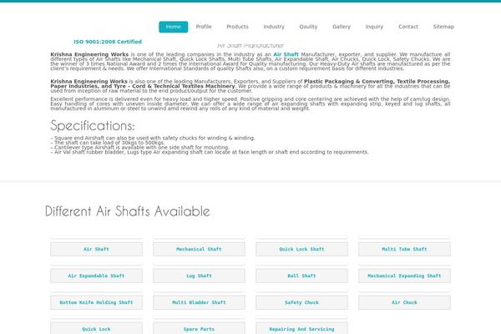This screenshot has width=501, height=334.
Task: Open the Multi Bladder Shaft button
Action: pos(199,302)
